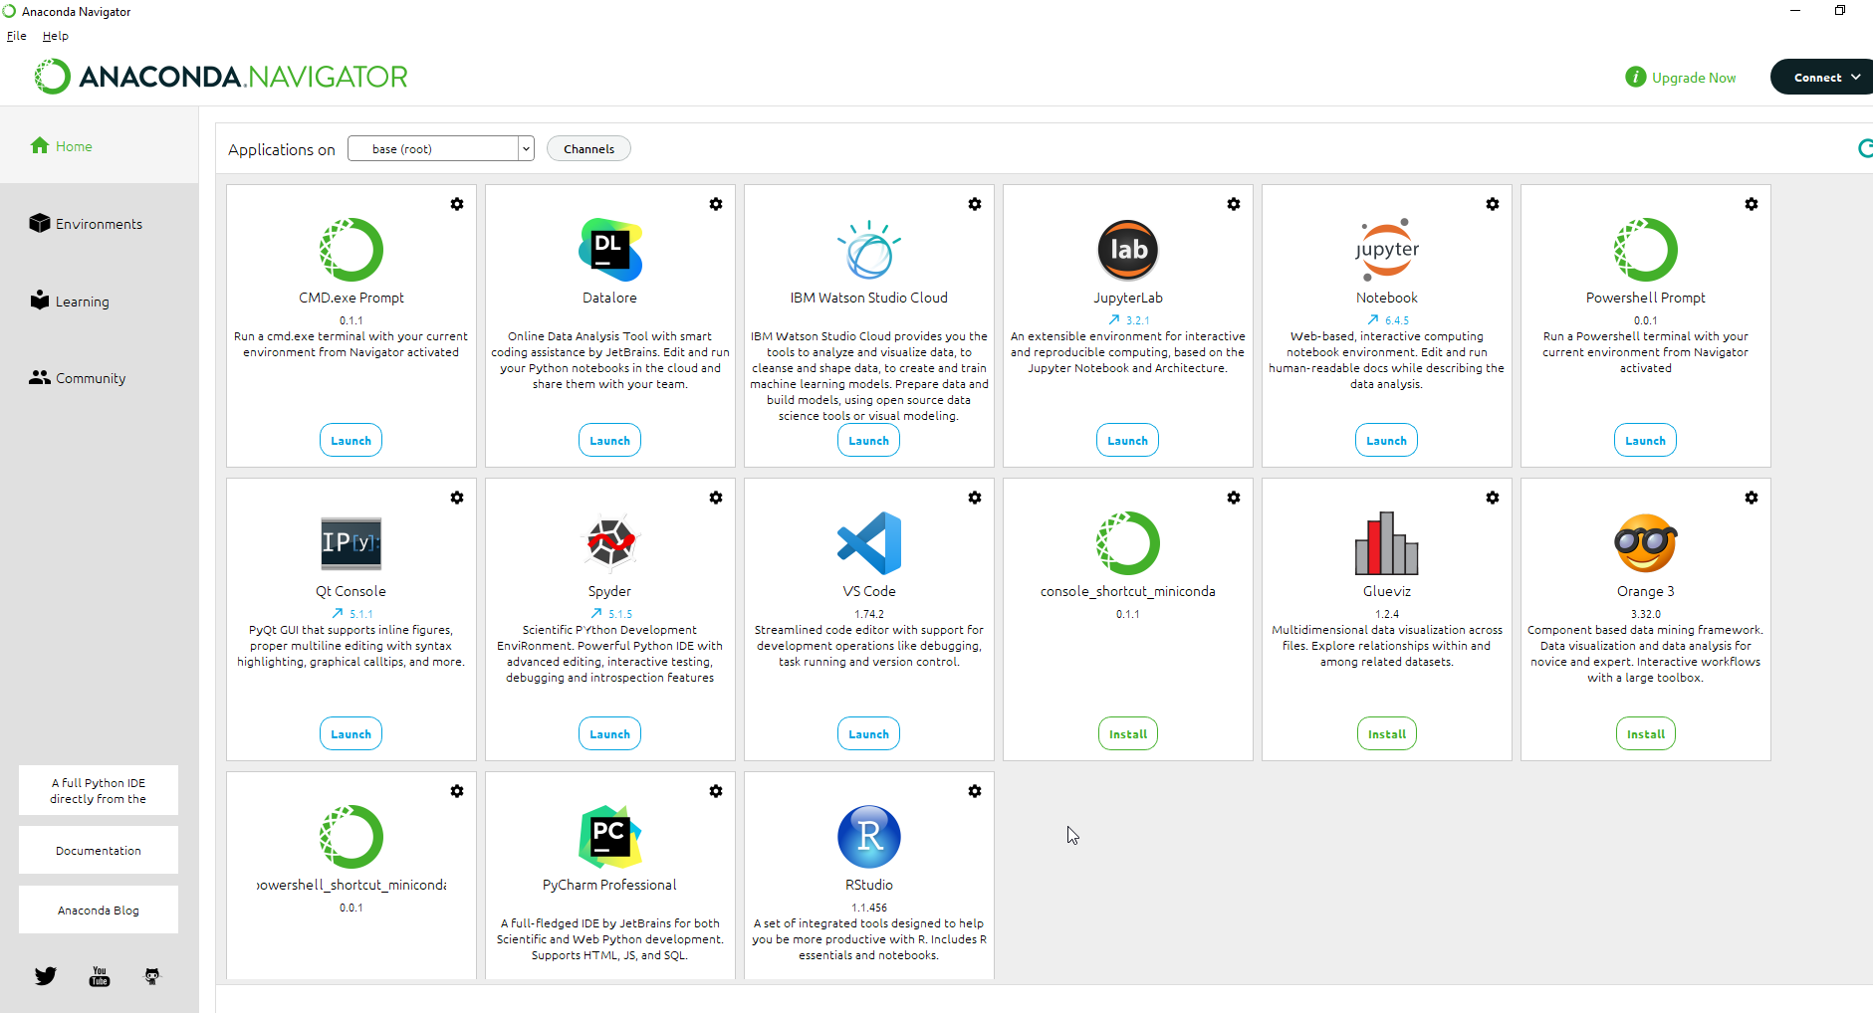The image size is (1873, 1013).
Task: Click the Qt Console IPython logo
Action: pos(351,543)
